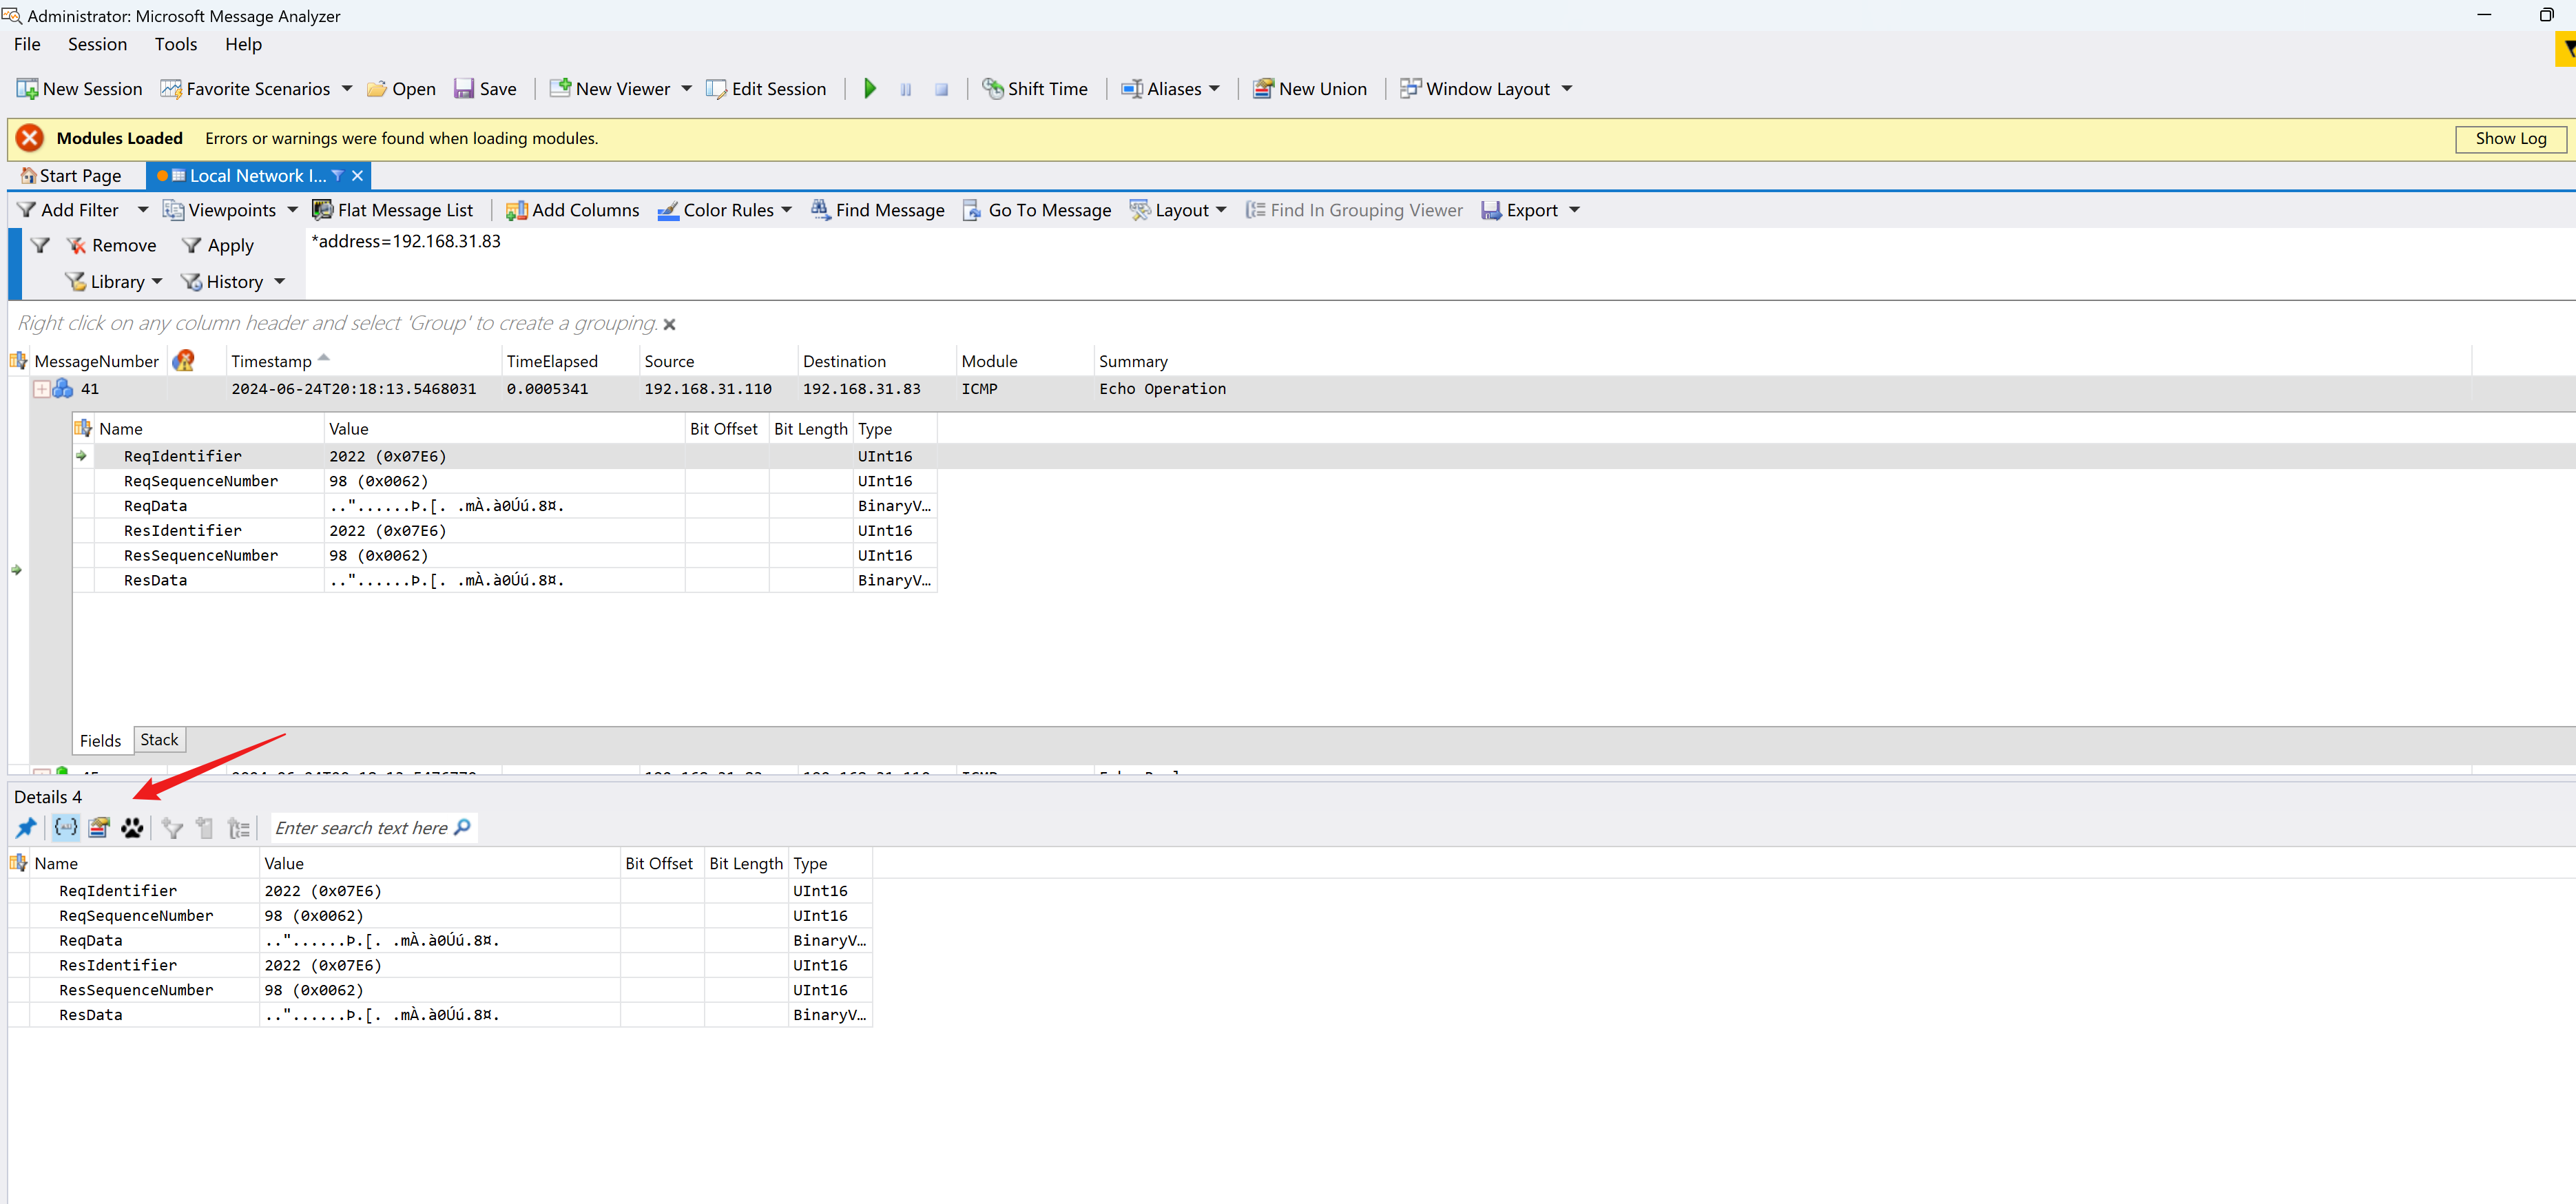
Task: Save the trace with Save button
Action: pyautogui.click(x=485, y=89)
